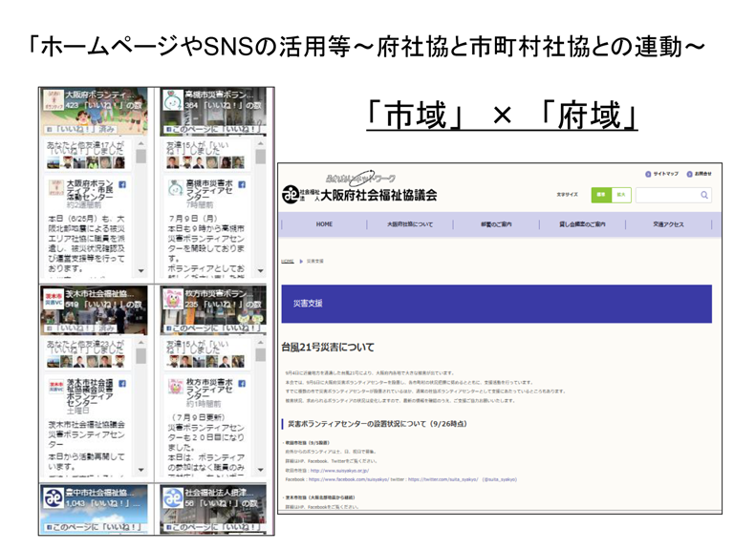Click the 大阪府社会福祉協議会 site logo
The width and height of the screenshot is (734, 550).
tap(359, 189)
